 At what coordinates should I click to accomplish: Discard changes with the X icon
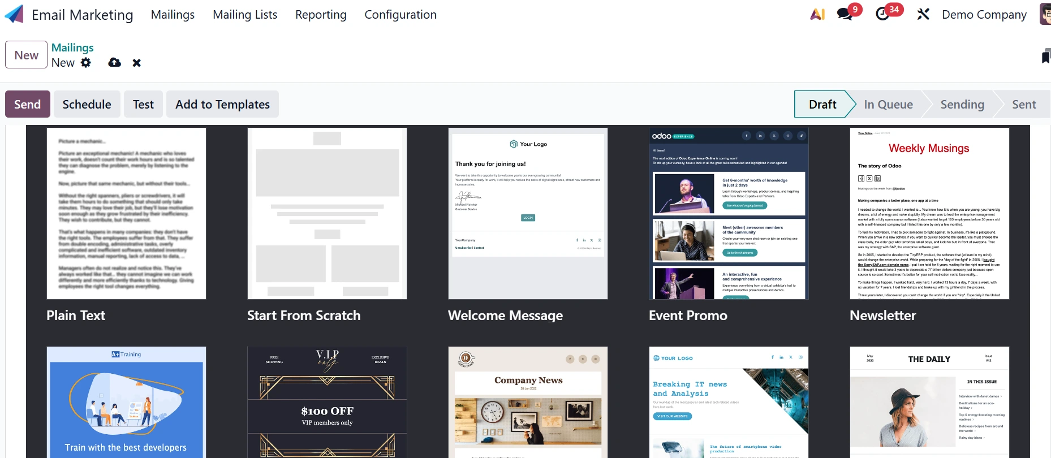tap(136, 63)
